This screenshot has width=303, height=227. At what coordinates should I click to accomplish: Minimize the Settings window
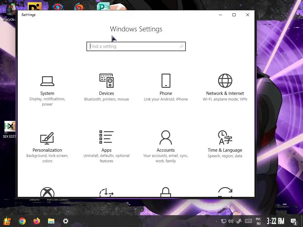click(220, 15)
